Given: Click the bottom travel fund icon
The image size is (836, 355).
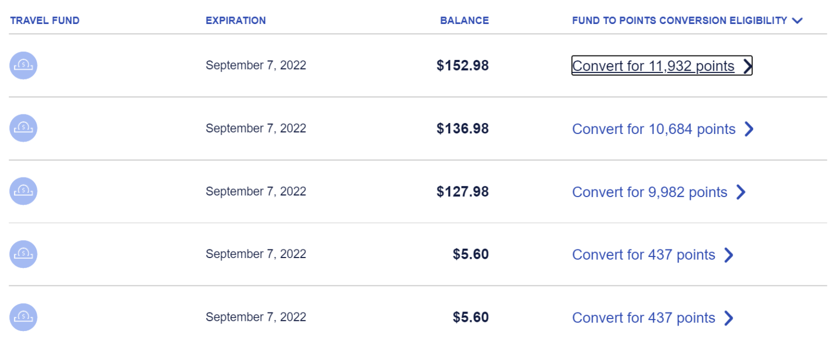Looking at the screenshot, I should (x=23, y=317).
